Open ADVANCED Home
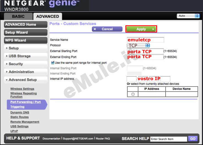The width and height of the screenshot is (203, 145). tap(26, 24)
